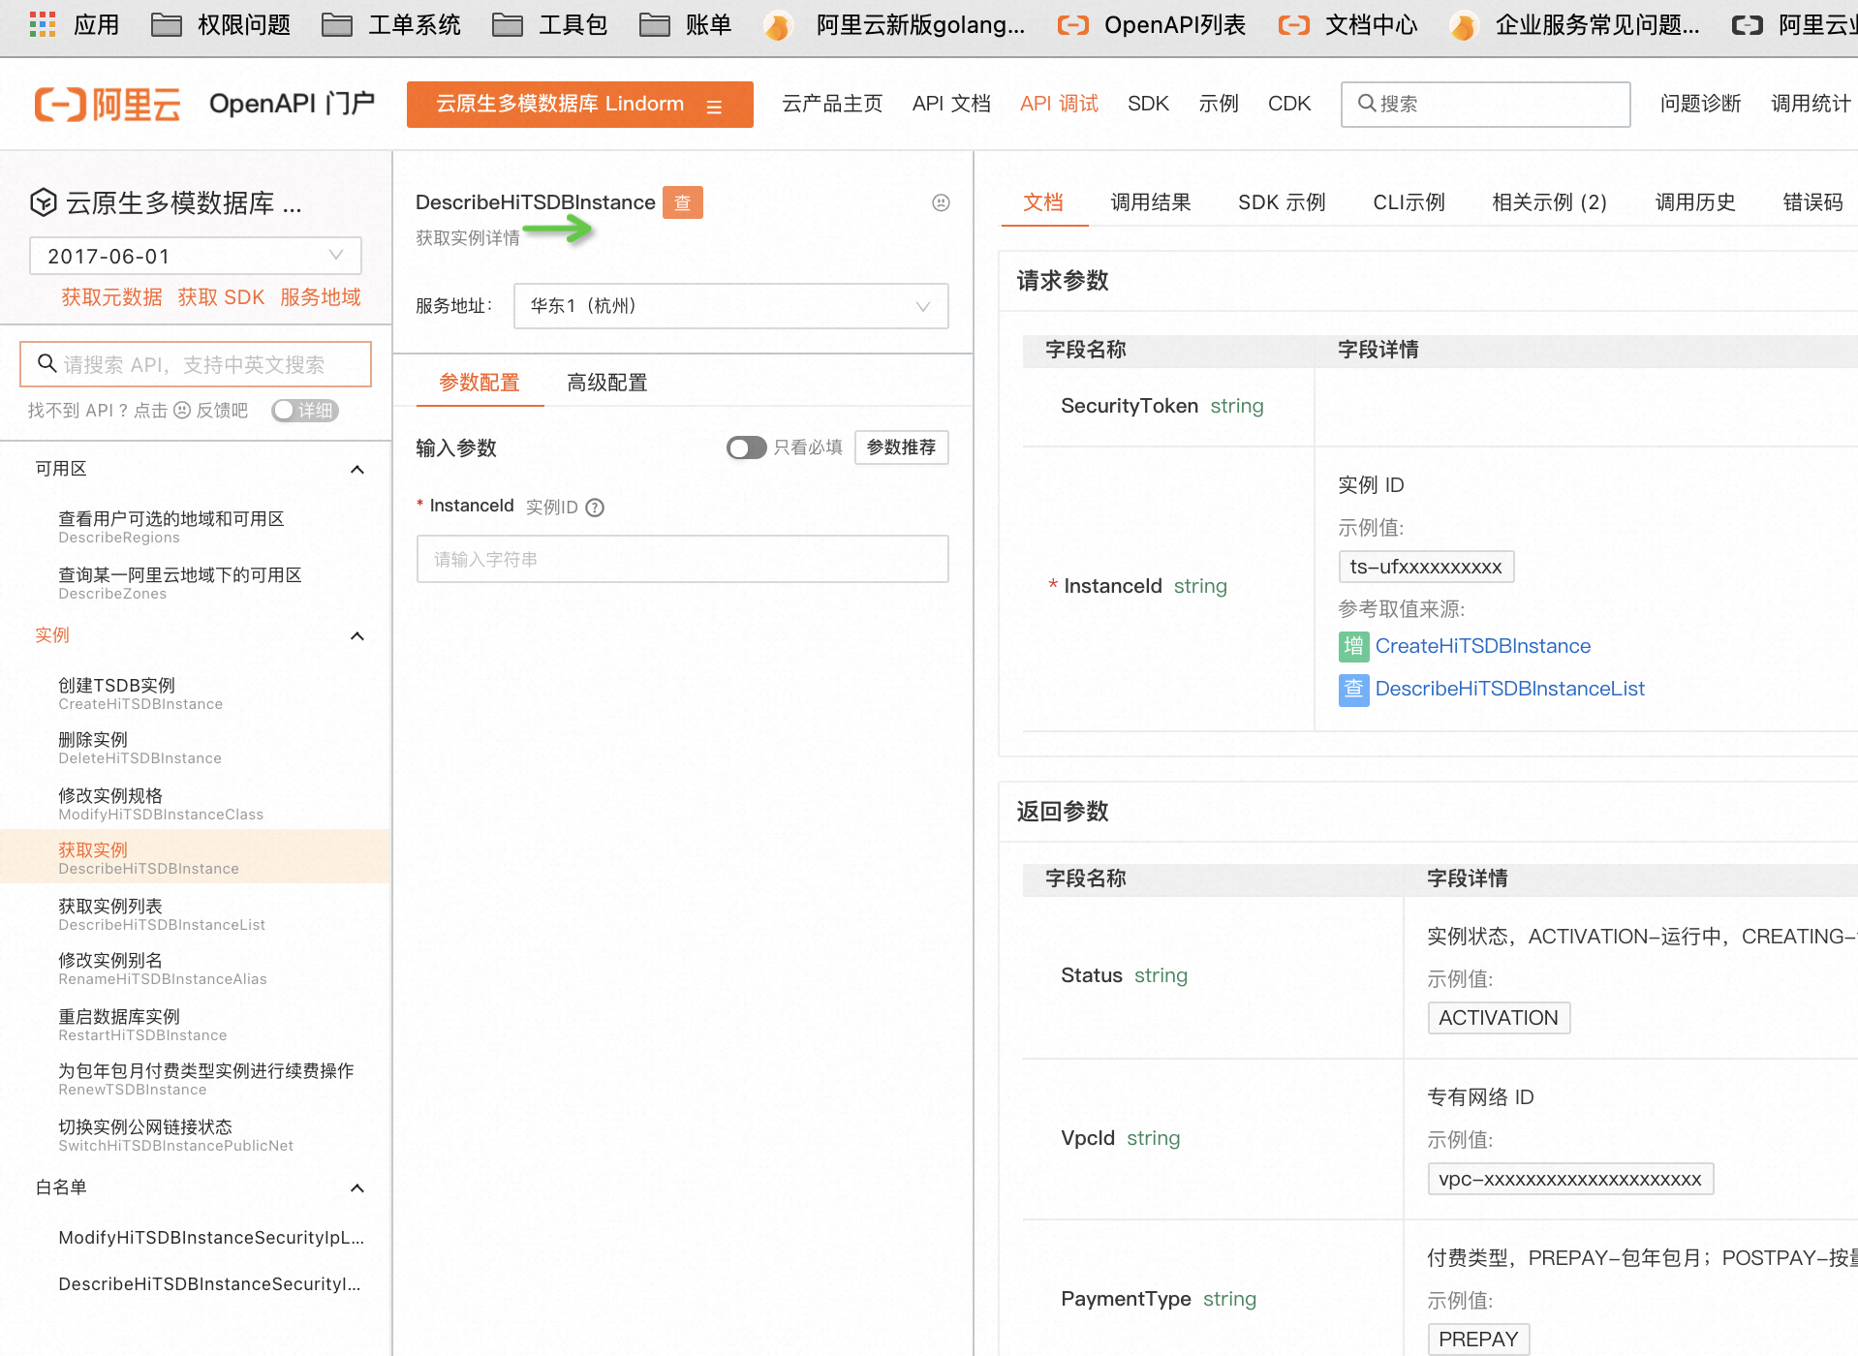Screen dimensions: 1858x1356
Task: Select 删除实例 API in sidebar
Action: click(139, 748)
